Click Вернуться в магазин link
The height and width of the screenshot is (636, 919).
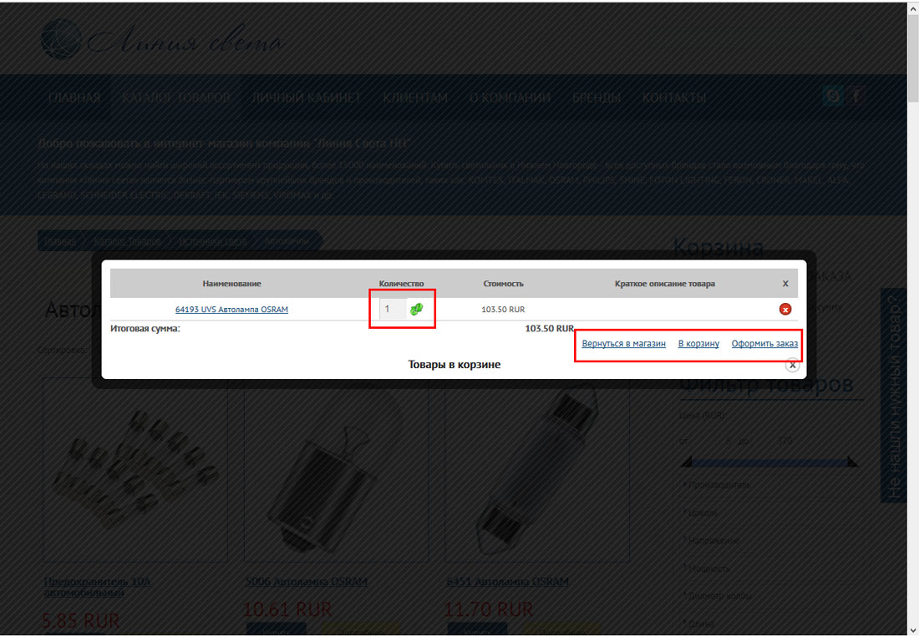(x=623, y=343)
